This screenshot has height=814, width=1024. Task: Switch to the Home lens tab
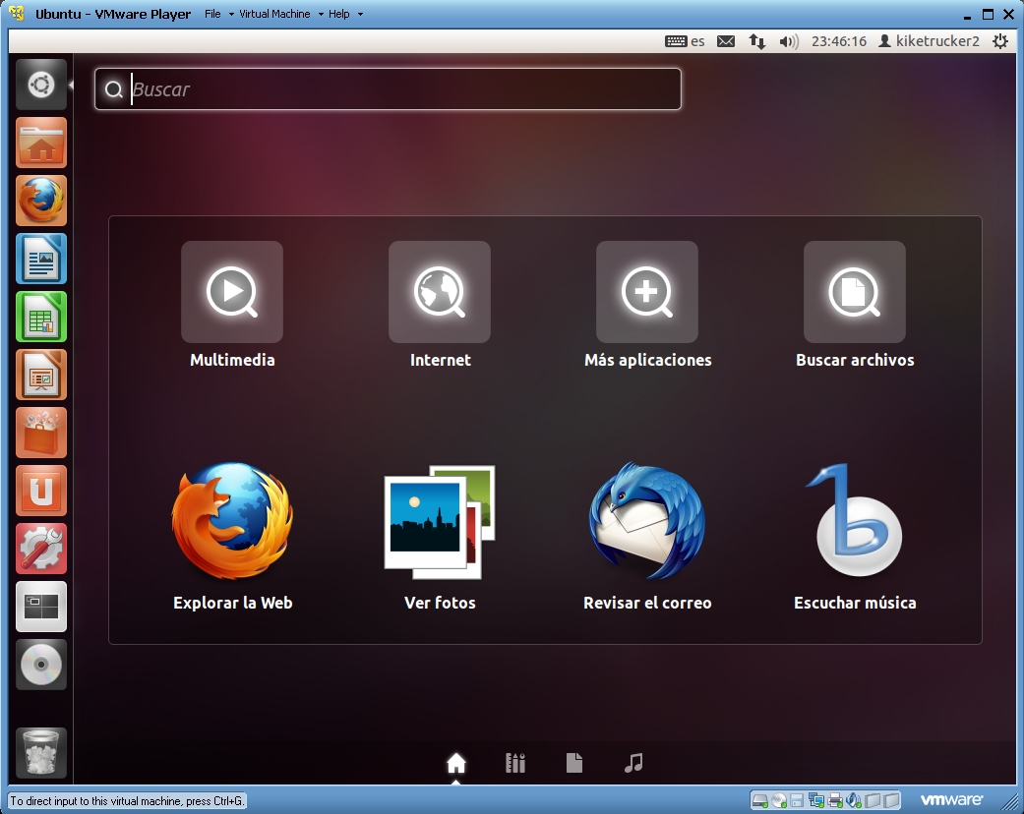pyautogui.click(x=455, y=763)
